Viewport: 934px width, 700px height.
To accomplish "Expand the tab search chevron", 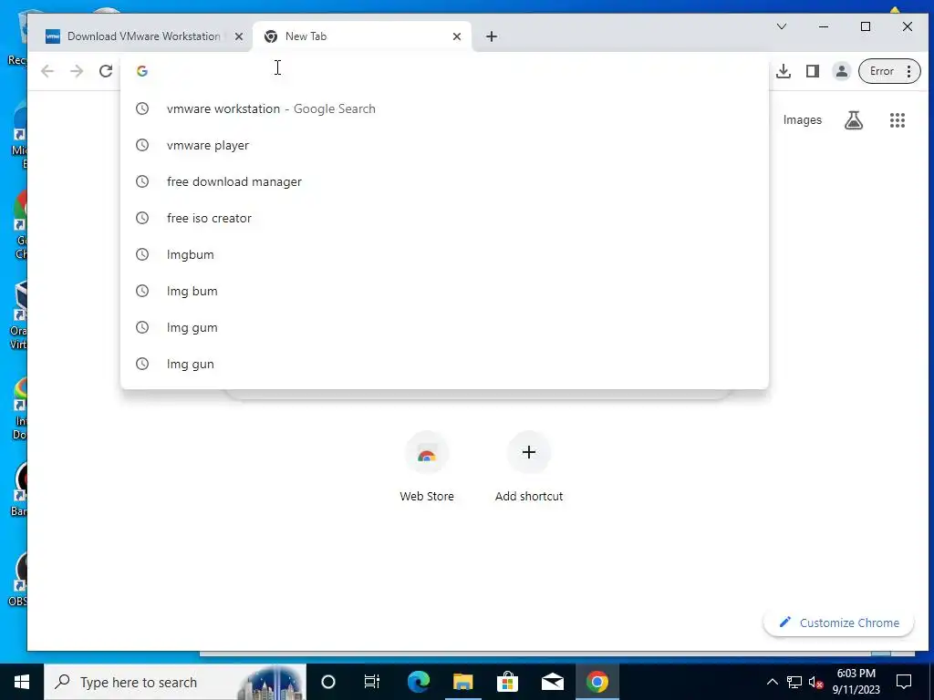I will tap(782, 26).
